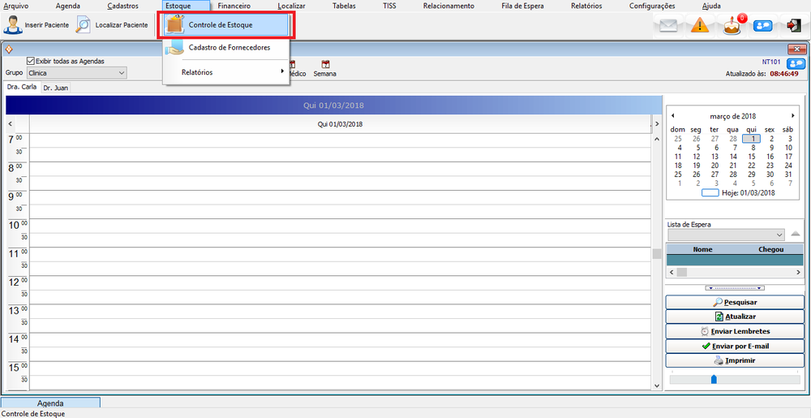
Task: Choose Cadastro de Fornecedores menu entry
Action: click(229, 48)
